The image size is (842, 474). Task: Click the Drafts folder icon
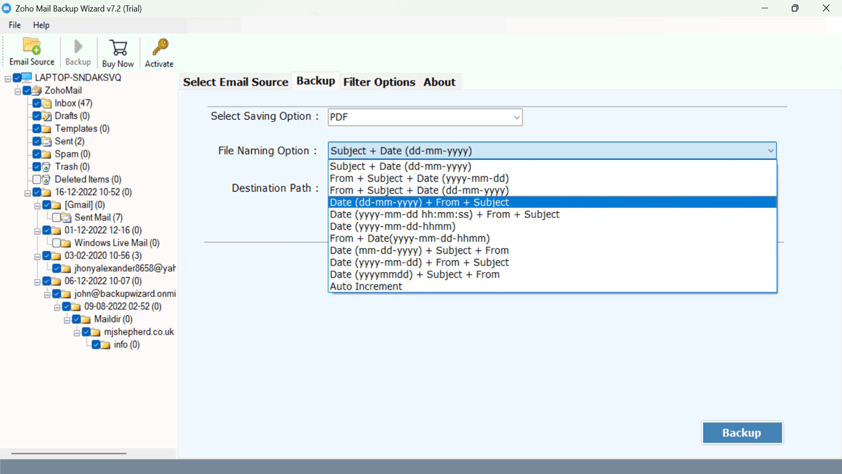tap(47, 116)
